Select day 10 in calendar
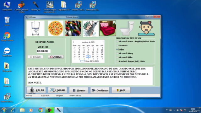 click(102, 50)
